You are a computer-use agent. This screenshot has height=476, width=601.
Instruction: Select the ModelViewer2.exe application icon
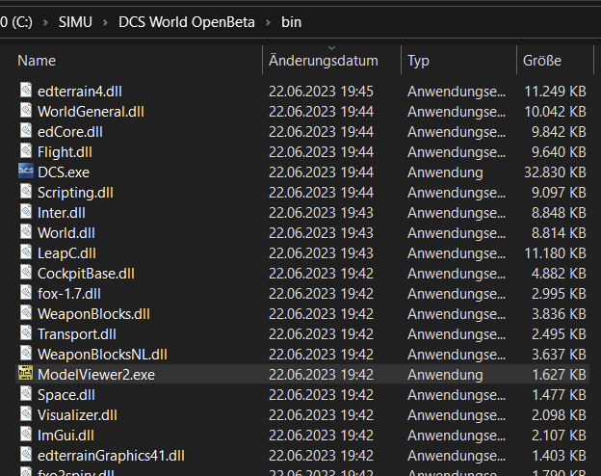tap(26, 373)
